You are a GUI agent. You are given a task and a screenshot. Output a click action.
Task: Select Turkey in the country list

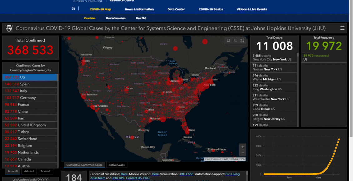(x=30, y=132)
